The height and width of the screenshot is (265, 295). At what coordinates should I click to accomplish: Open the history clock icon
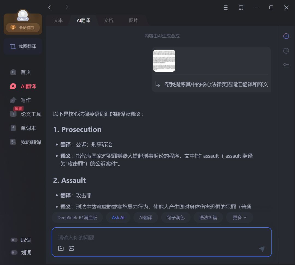click(286, 51)
